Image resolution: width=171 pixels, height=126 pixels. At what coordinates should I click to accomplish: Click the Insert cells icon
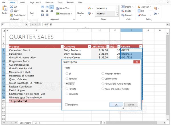[123, 7]
